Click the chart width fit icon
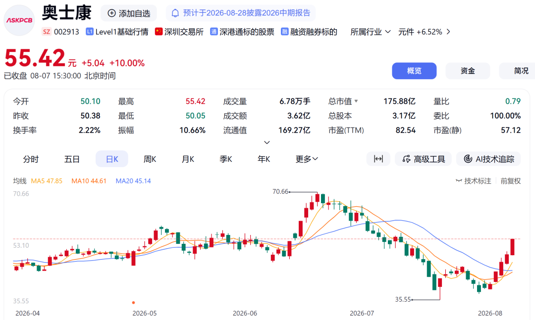Image resolution: width=535 pixels, height=320 pixels. [378, 159]
